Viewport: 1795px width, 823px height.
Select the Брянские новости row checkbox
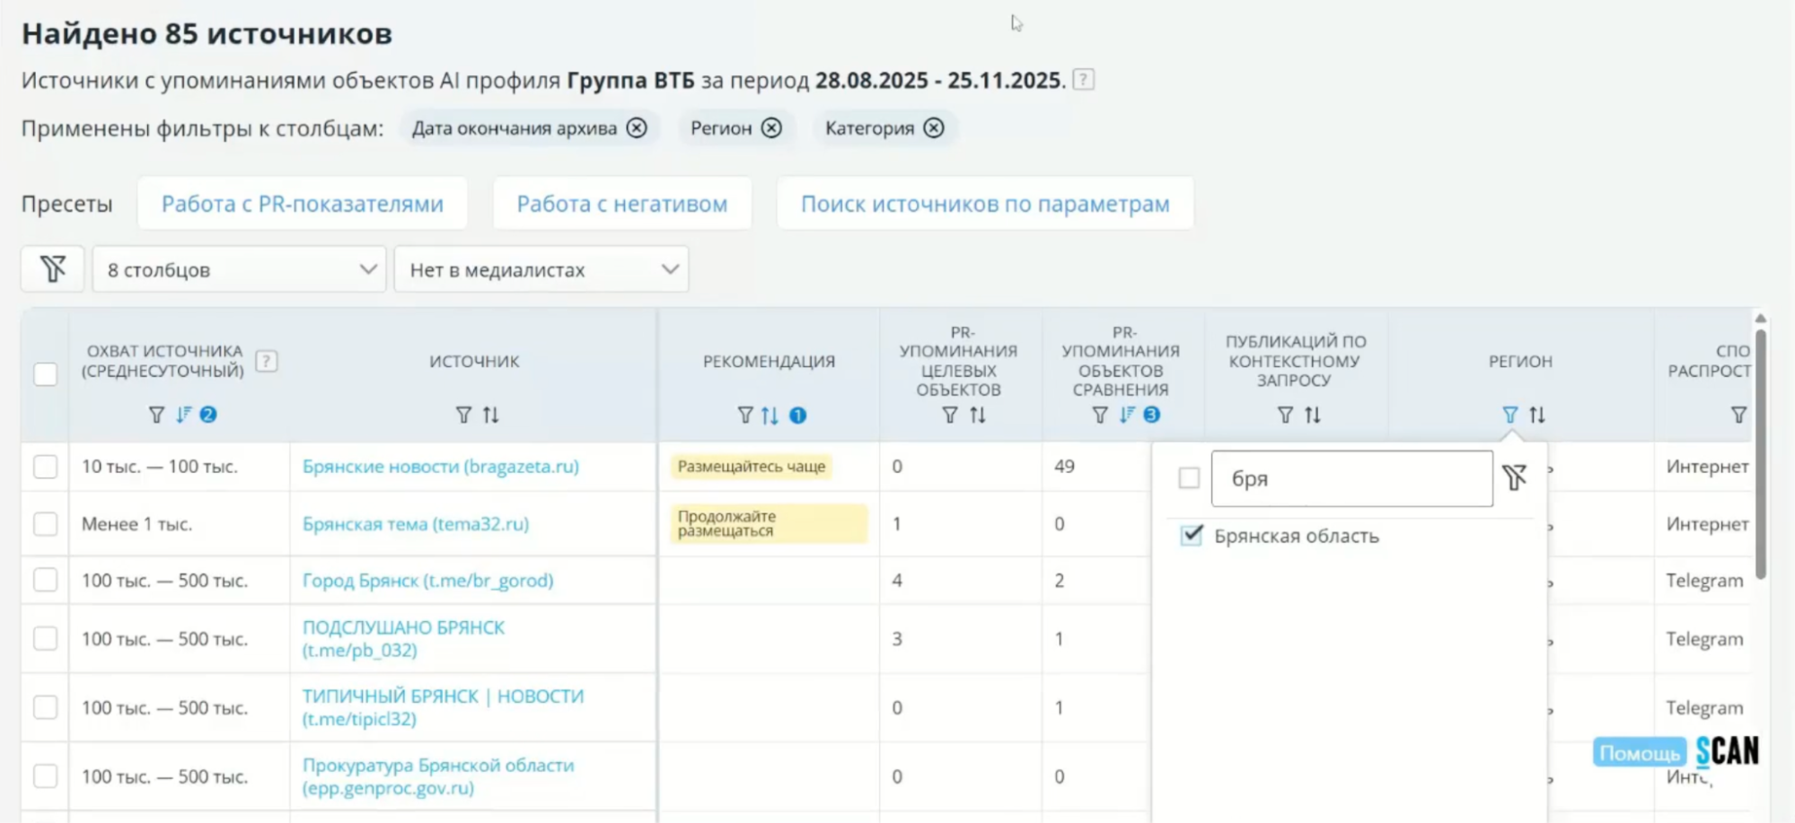click(46, 467)
